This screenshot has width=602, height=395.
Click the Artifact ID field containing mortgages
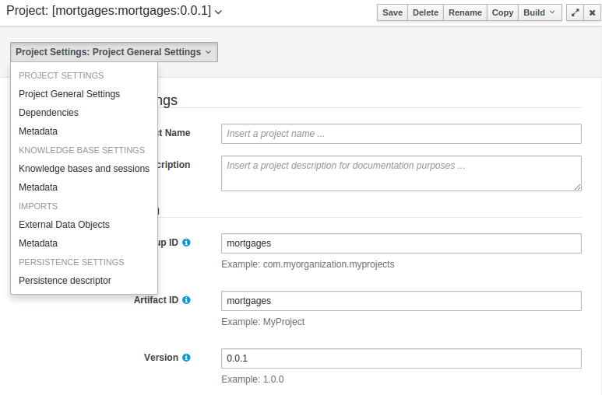coord(401,301)
